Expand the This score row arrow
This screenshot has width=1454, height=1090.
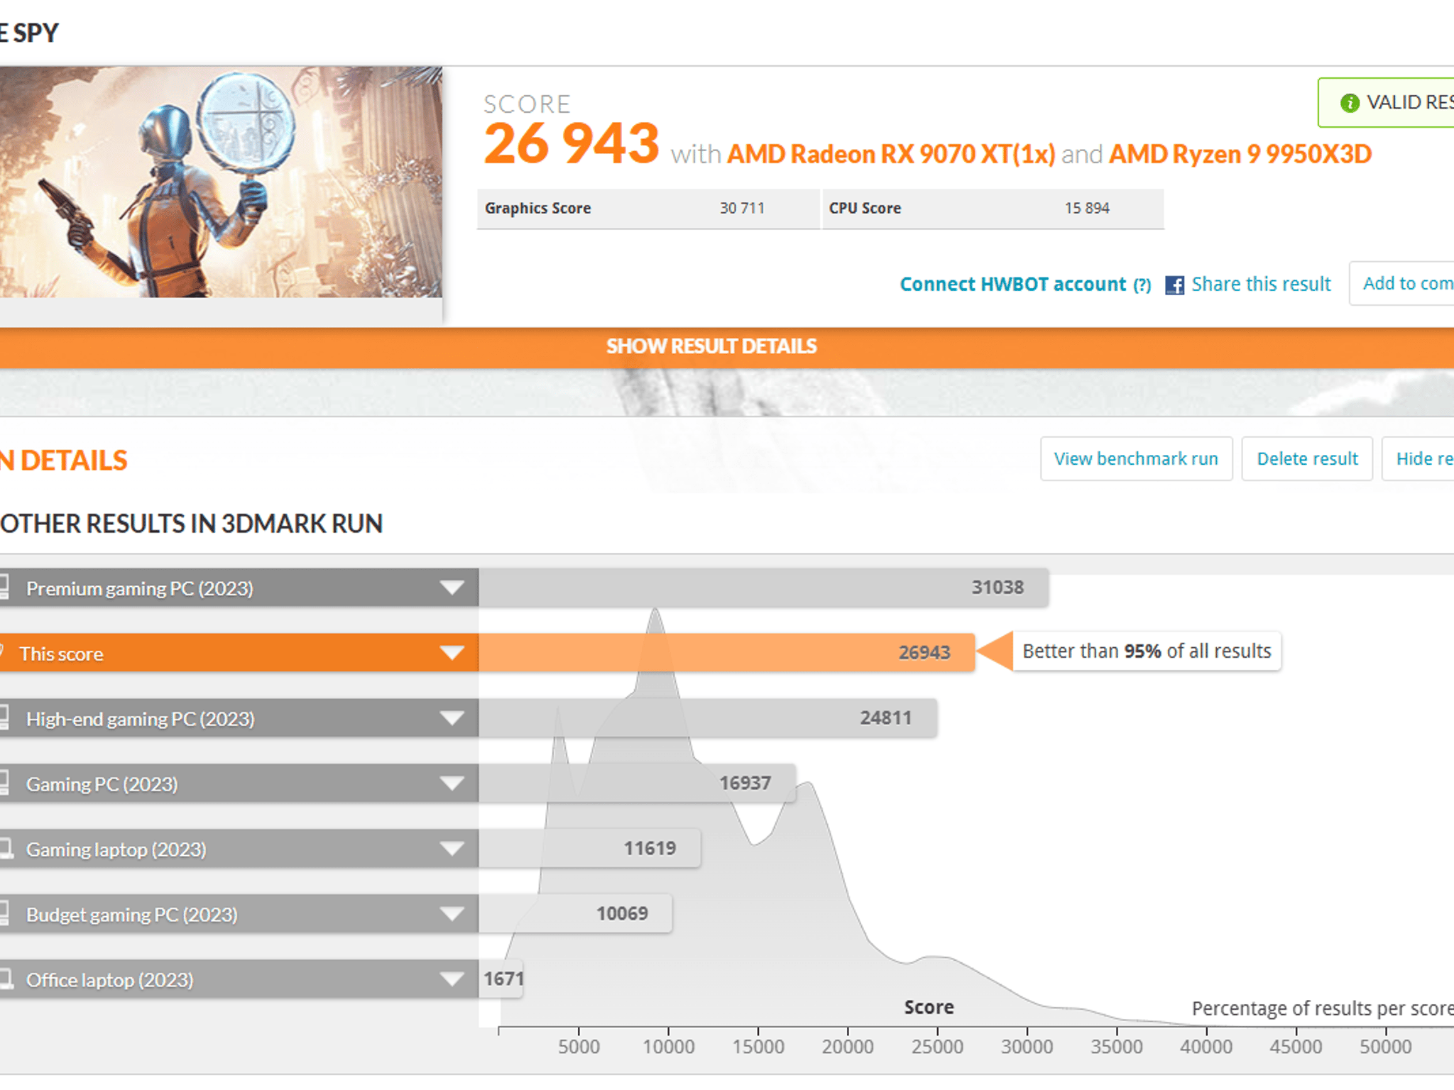click(x=452, y=653)
